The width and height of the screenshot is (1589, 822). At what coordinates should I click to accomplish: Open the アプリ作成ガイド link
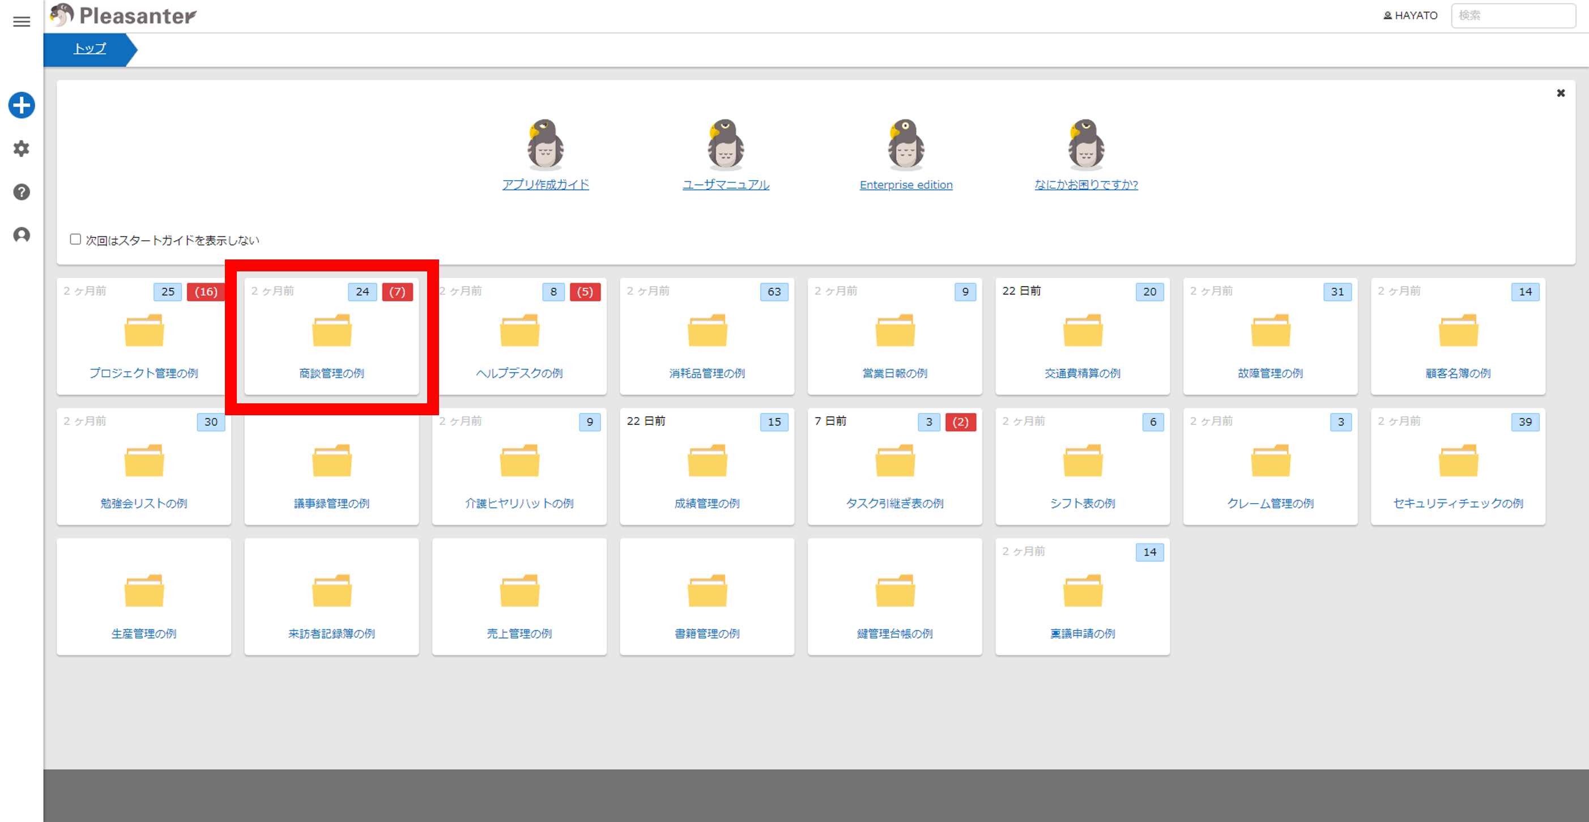(546, 184)
